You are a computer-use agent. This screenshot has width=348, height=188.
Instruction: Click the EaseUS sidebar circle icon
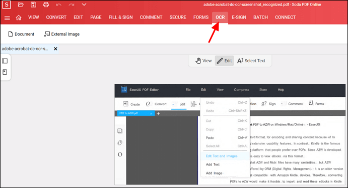(x=120, y=154)
